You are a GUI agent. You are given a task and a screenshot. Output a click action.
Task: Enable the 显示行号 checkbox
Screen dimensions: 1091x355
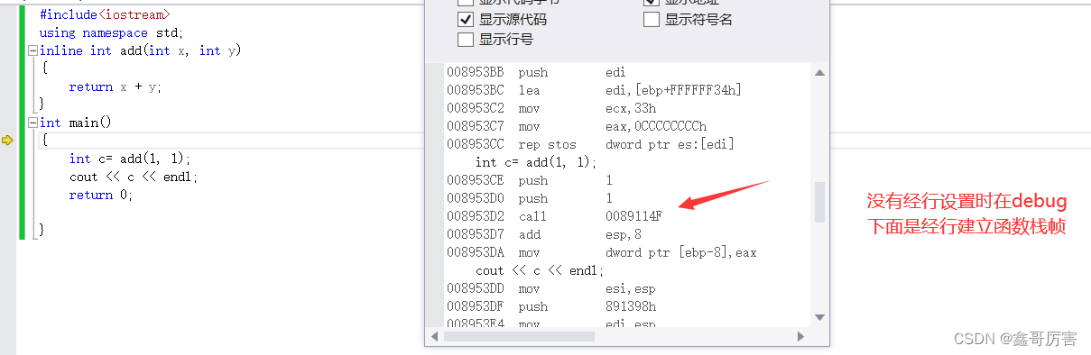pyautogui.click(x=466, y=39)
